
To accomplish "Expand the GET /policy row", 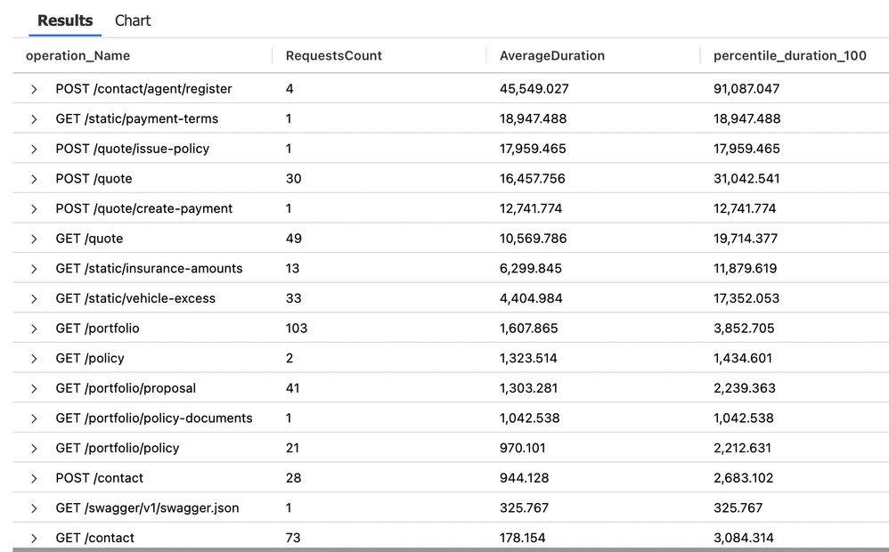I will 34,358.
